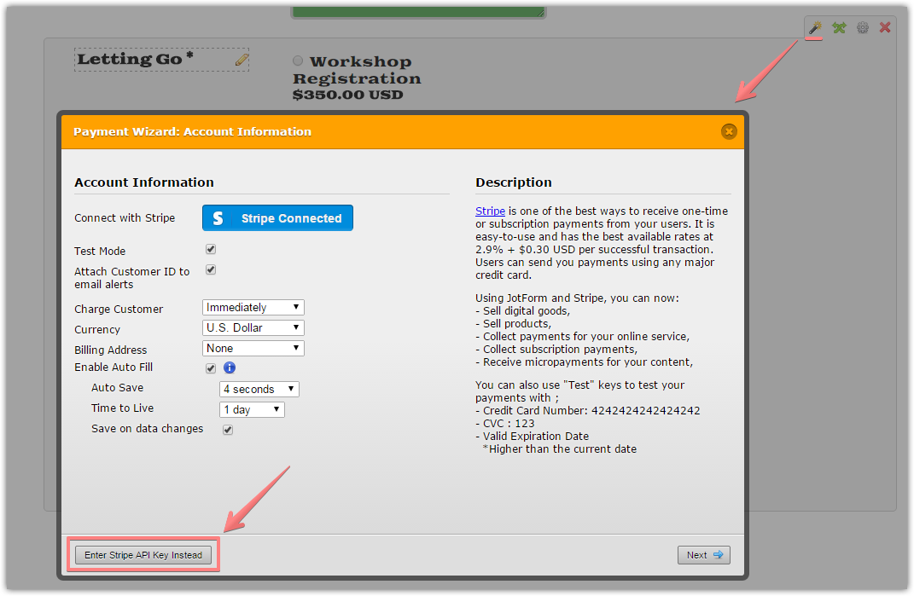This screenshot has width=914, height=596.
Task: Click Enter Stripe API Key Instead
Action: click(x=143, y=555)
